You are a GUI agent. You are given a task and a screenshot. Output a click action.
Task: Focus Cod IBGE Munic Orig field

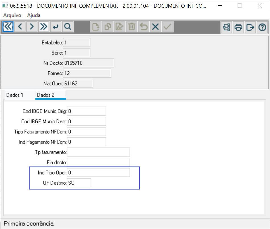[x=86, y=111]
